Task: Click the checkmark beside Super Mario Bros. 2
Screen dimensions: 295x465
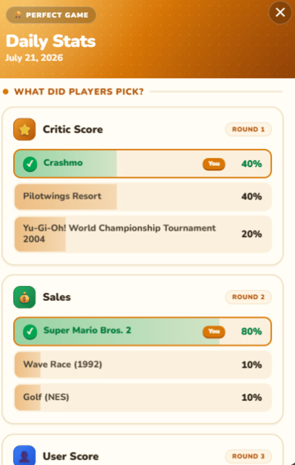Action: 30,332
